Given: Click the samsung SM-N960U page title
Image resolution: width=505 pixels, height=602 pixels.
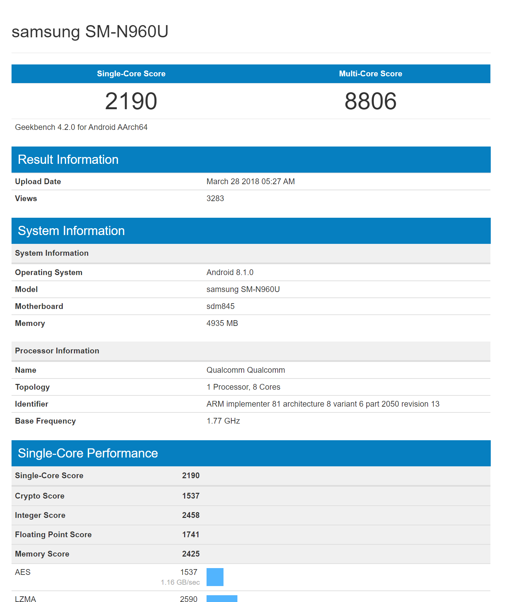Looking at the screenshot, I should (x=90, y=32).
